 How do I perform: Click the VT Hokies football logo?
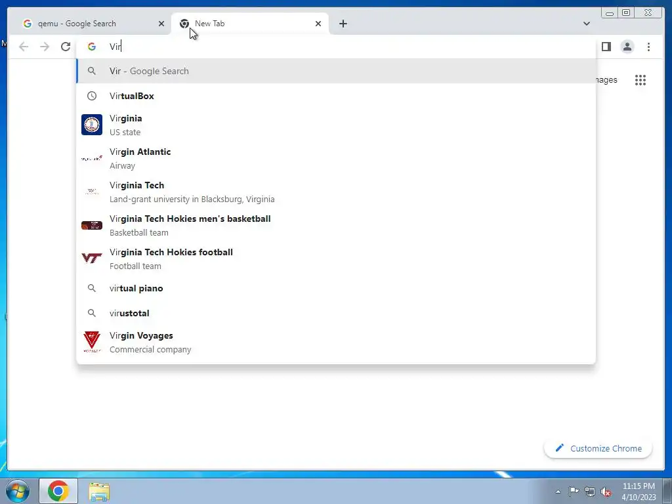[92, 259]
